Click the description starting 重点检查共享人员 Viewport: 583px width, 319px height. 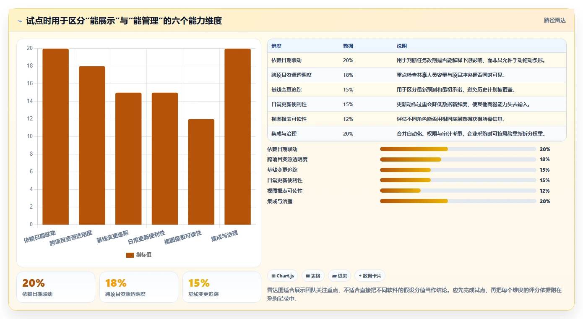click(451, 75)
